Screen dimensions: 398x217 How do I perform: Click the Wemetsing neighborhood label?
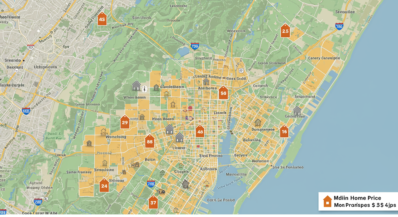(x=116, y=137)
